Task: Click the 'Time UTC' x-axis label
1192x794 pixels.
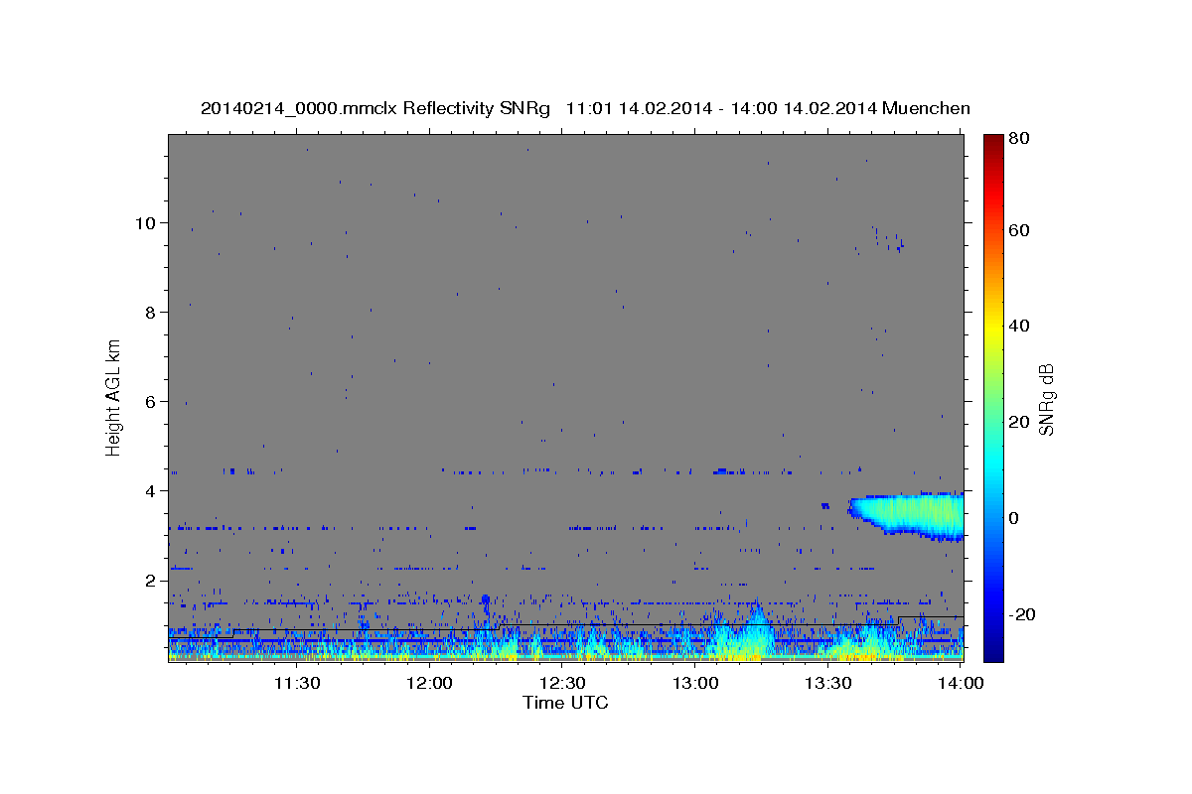Action: (565, 703)
